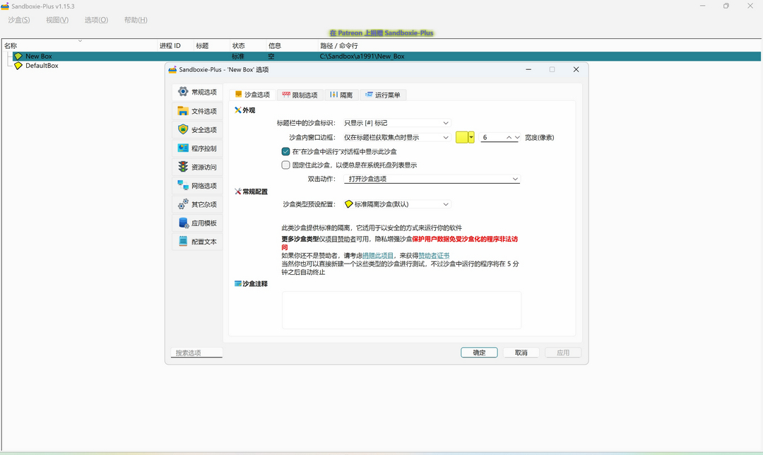Click the 确定 button
The width and height of the screenshot is (763, 455).
(479, 353)
